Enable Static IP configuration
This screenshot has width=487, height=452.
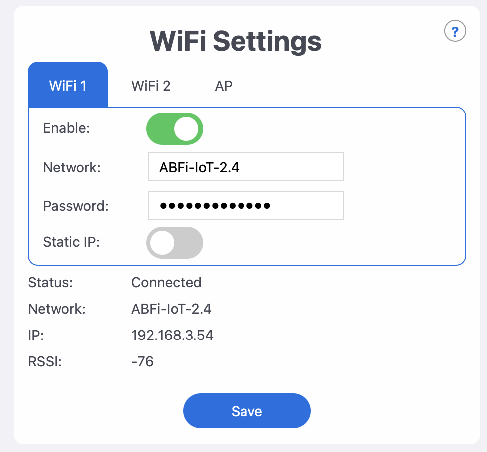pos(175,243)
